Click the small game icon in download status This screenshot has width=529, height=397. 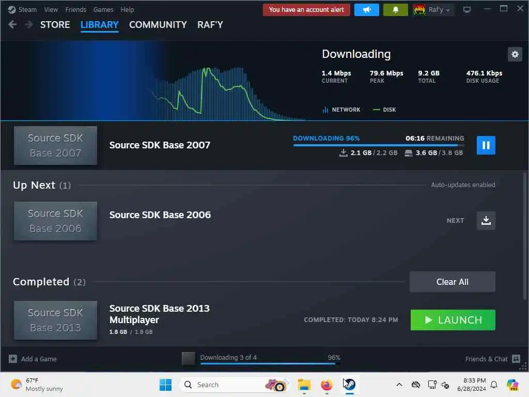(x=188, y=359)
